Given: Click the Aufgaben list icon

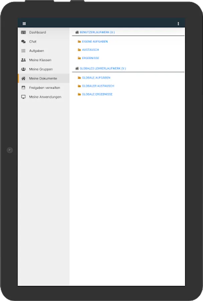Looking at the screenshot, I should pyautogui.click(x=23, y=51).
